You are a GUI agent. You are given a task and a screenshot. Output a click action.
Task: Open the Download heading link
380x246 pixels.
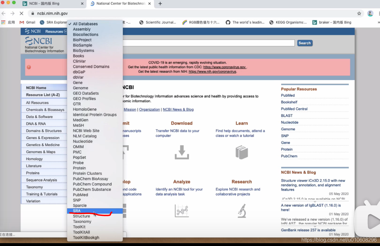(182, 123)
